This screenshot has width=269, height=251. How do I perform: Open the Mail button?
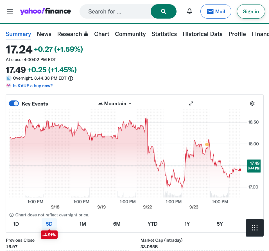coord(216,12)
